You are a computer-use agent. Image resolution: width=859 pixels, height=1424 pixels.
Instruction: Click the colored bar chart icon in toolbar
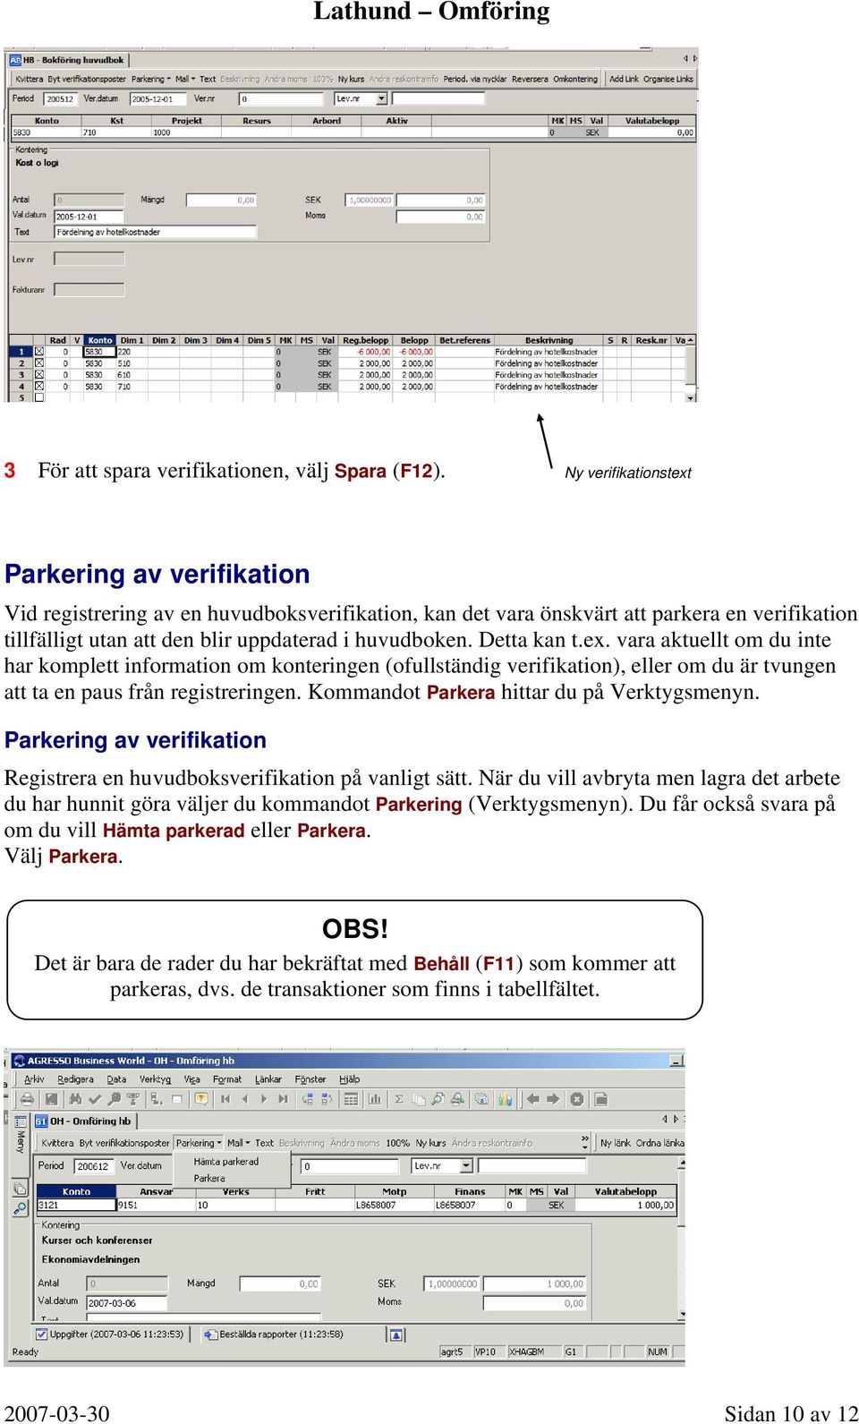(x=505, y=1099)
